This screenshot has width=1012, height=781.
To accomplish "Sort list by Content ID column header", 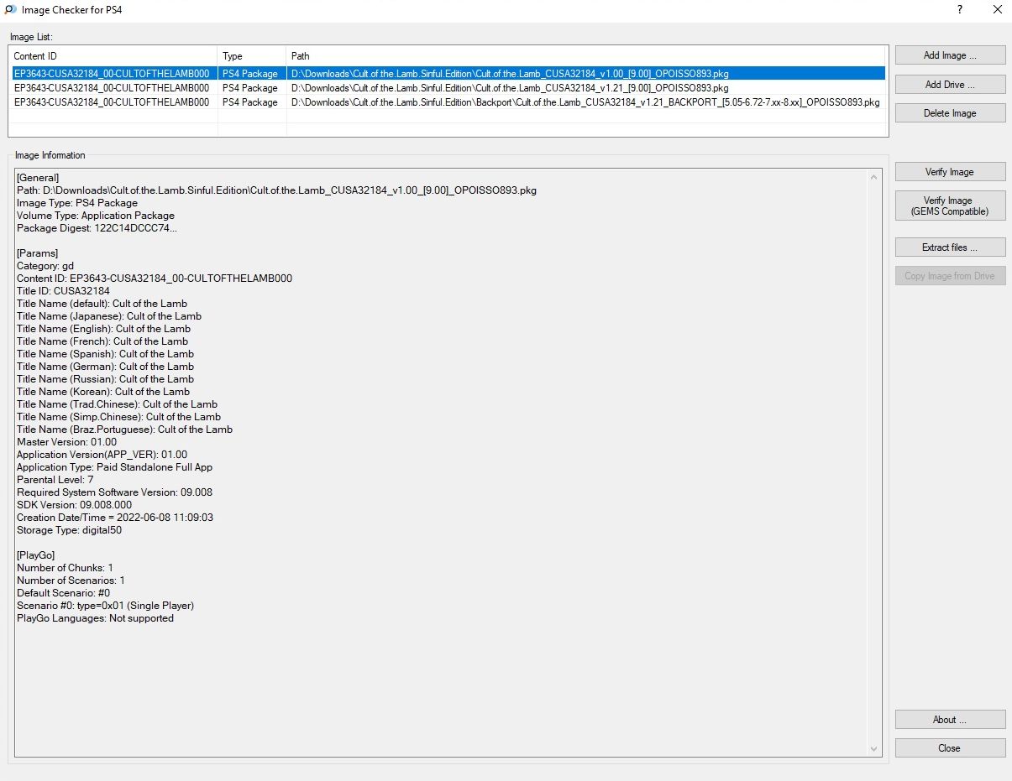I will tap(113, 56).
